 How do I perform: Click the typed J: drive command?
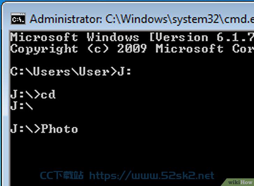pos(124,71)
